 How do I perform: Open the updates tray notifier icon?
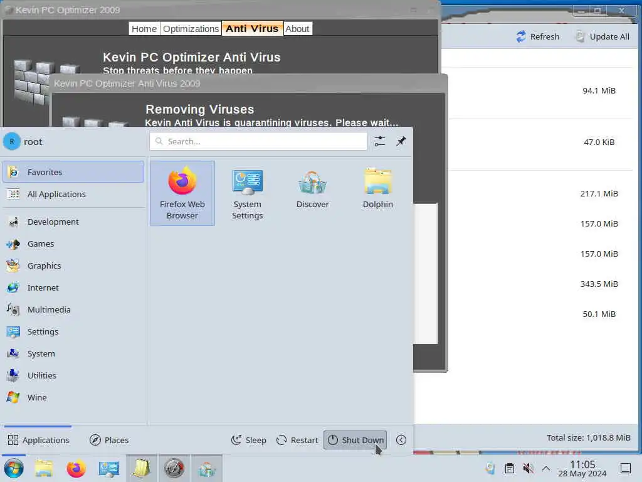[x=490, y=468]
